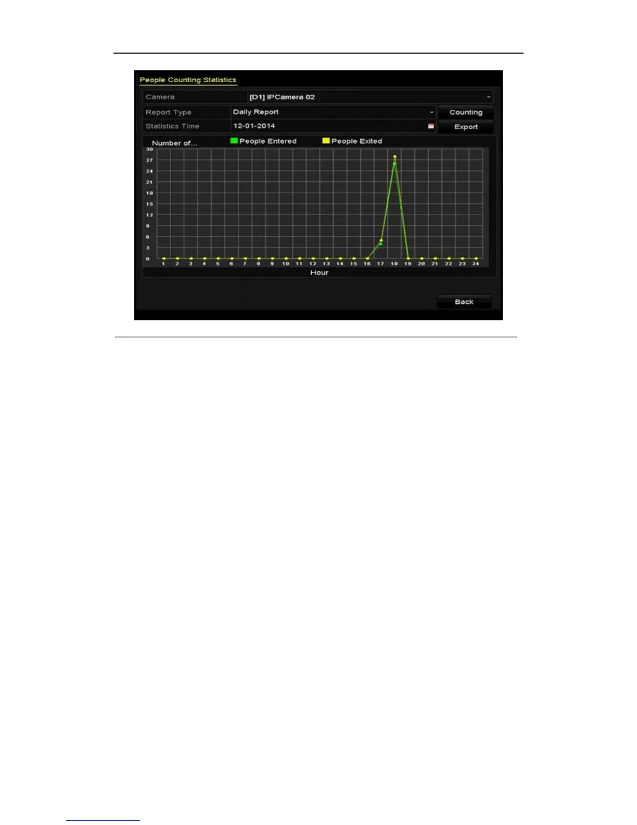Click the 'Number of...' axis title
Viewport: 637px width, 825px height.
click(x=174, y=143)
